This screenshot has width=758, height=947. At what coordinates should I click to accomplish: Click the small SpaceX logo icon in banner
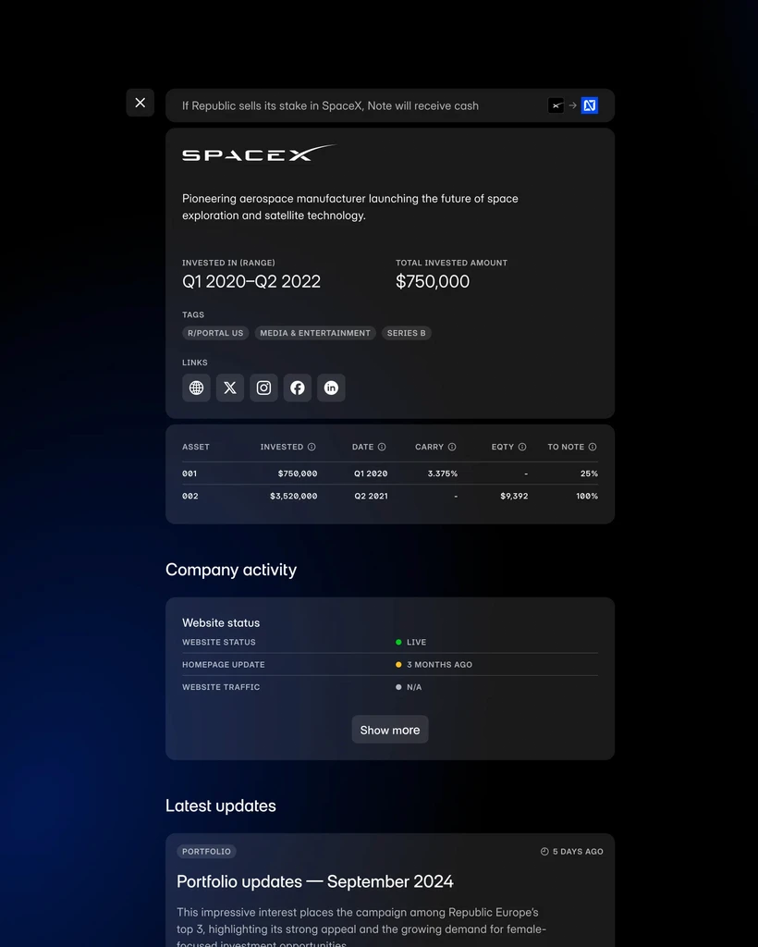click(556, 105)
